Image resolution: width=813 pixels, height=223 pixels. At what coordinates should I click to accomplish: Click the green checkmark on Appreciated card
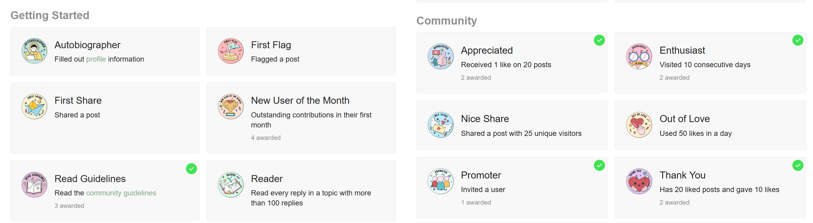pos(599,40)
